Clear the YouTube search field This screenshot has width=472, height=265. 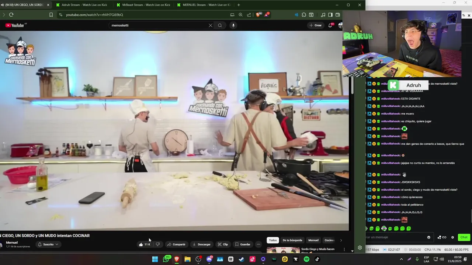click(x=211, y=25)
